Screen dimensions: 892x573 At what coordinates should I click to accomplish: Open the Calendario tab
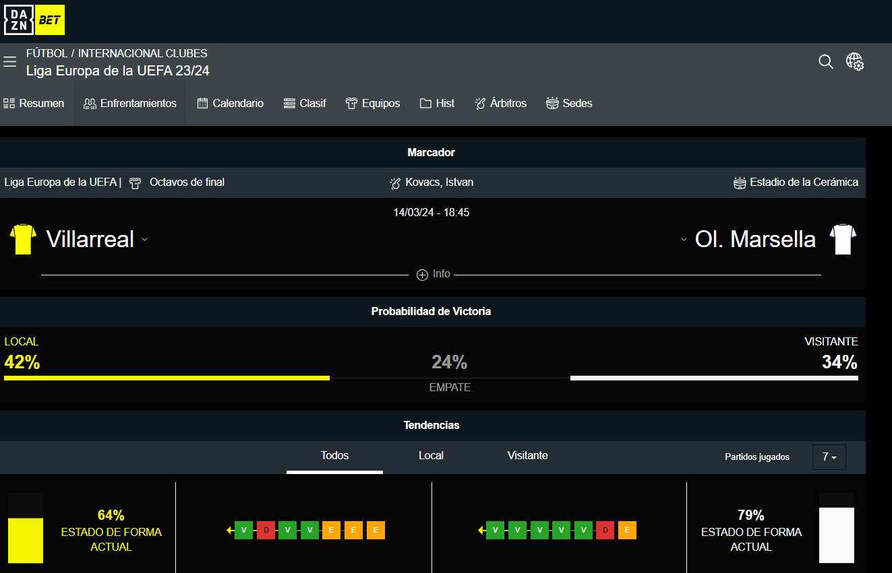(x=230, y=104)
